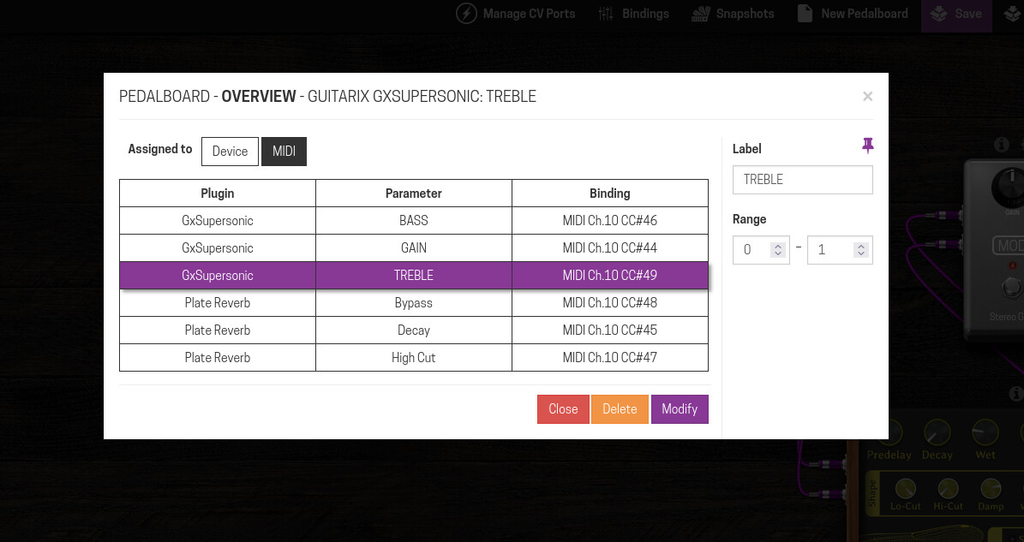Click the Label text field
The width and height of the screenshot is (1024, 542).
[x=802, y=180]
